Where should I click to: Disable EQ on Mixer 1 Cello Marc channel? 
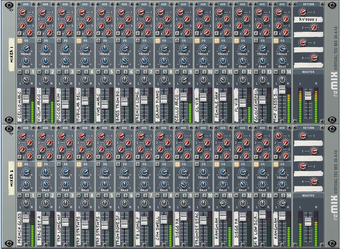pos(19,40)
